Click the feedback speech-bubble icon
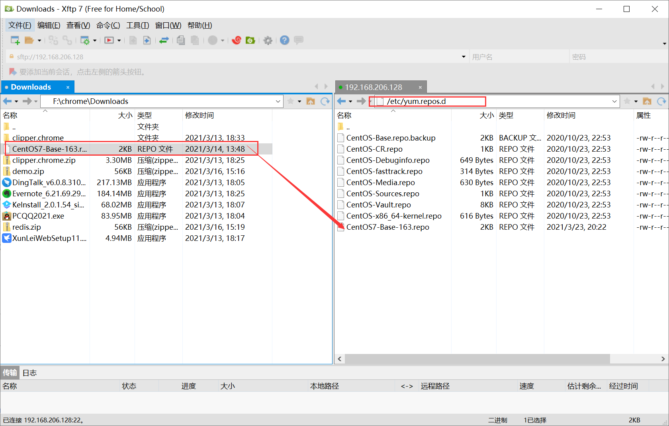 pos(299,40)
